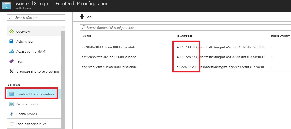Sort by the NAME column header
291x129 pixels.
87,37
